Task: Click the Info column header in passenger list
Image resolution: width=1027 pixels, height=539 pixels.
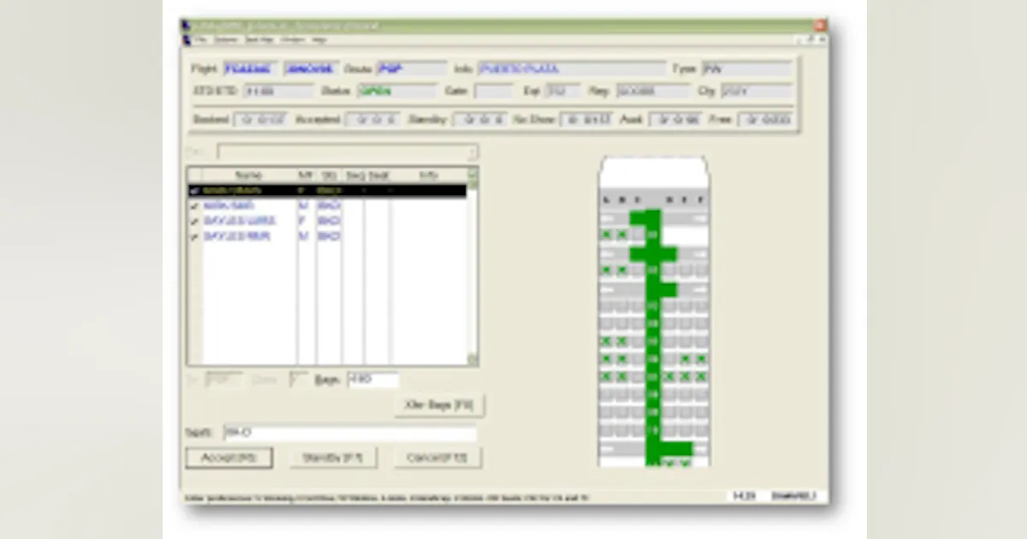Action: tap(428, 175)
